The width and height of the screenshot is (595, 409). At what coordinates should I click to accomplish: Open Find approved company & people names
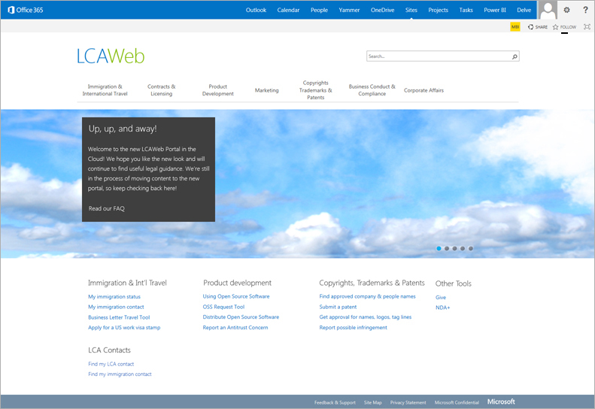(x=367, y=296)
